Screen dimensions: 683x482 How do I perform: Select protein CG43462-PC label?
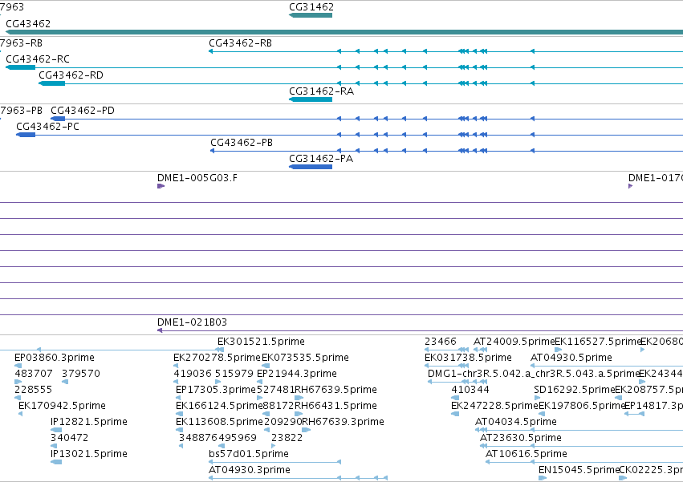coord(47,127)
